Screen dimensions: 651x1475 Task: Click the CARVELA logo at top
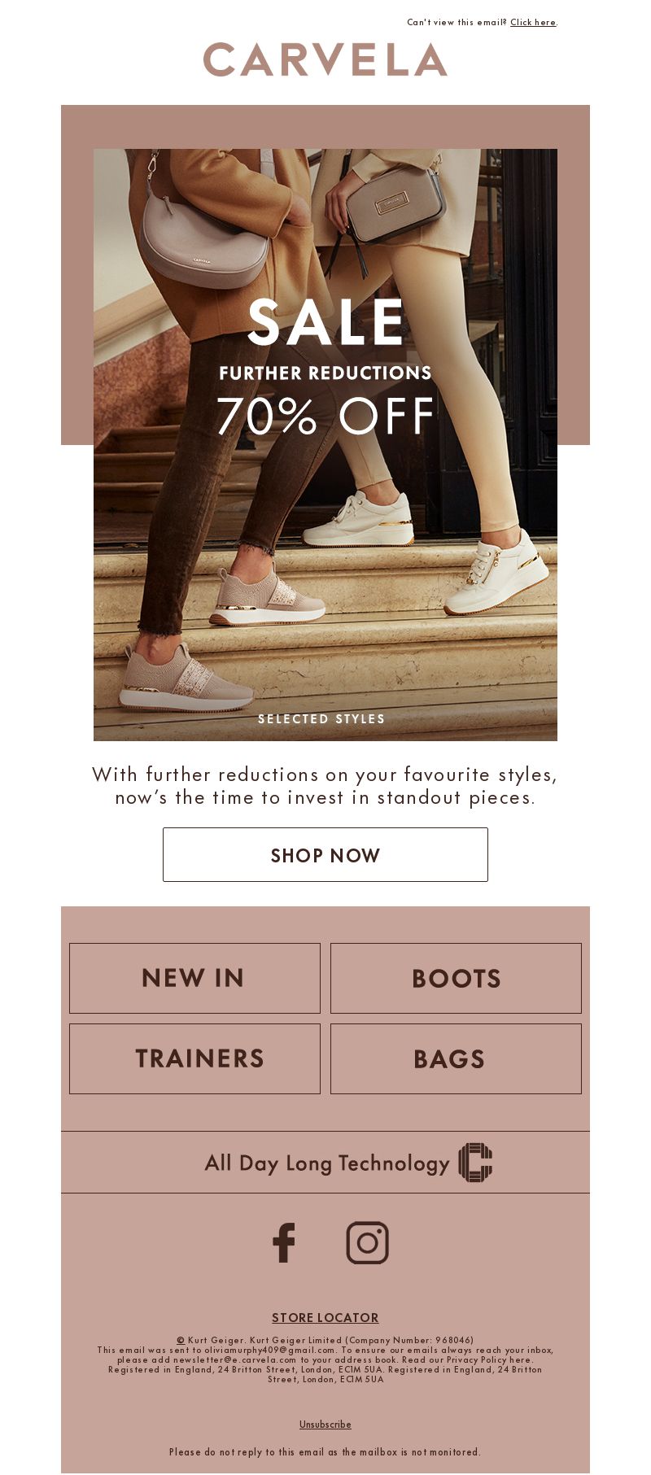[x=325, y=60]
